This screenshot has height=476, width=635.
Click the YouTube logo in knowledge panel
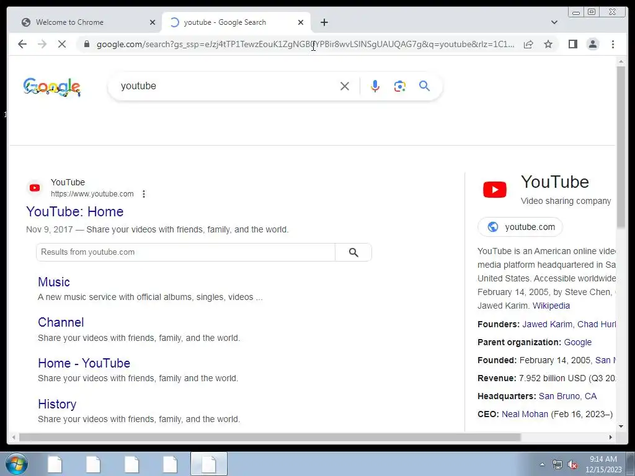tap(494, 190)
